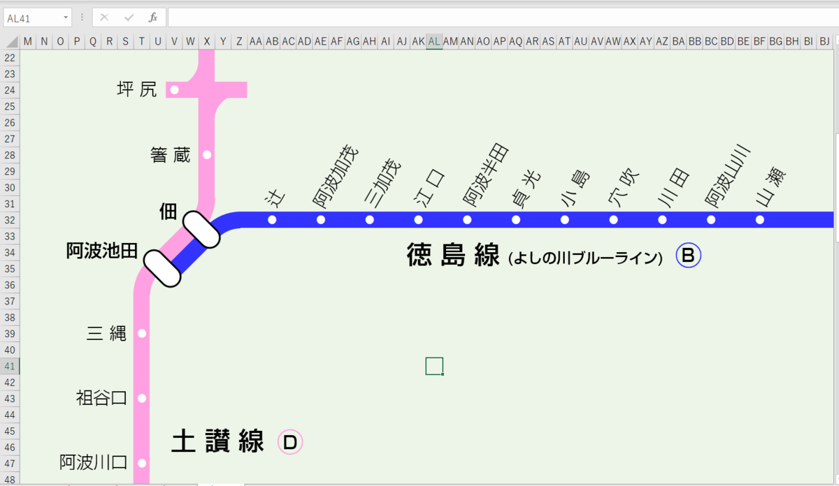Click the 坪尻 white station dot
The image size is (839, 486).
174,90
